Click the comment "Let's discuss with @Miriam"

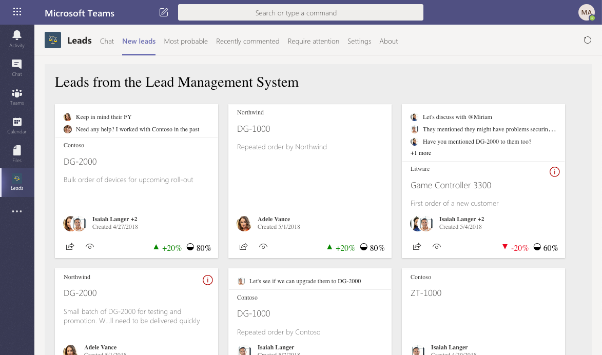tap(457, 117)
